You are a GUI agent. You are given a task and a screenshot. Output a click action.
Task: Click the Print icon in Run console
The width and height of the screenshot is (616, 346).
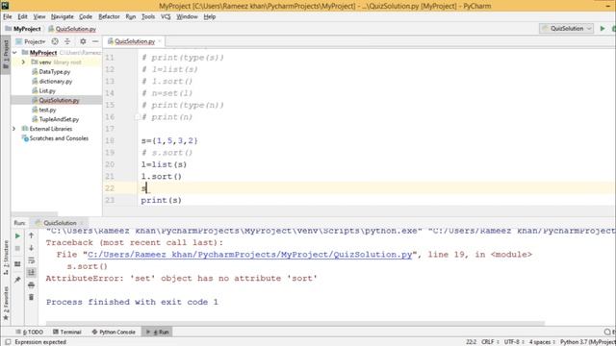(x=32, y=284)
